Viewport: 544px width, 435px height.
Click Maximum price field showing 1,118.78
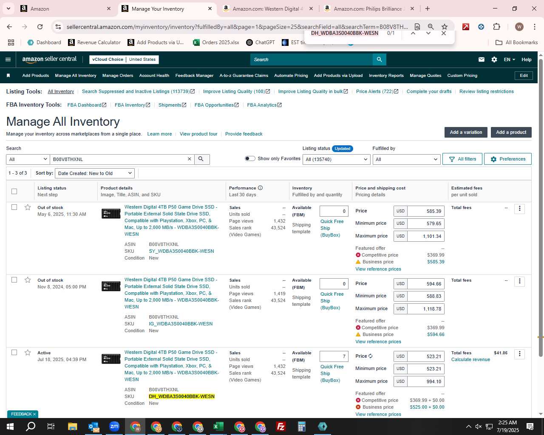click(425, 309)
